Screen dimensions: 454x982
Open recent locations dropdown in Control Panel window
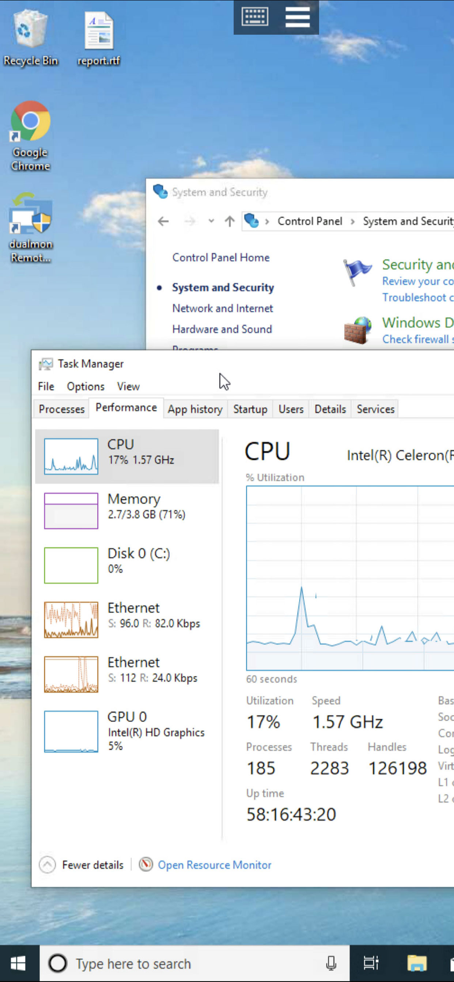[211, 221]
